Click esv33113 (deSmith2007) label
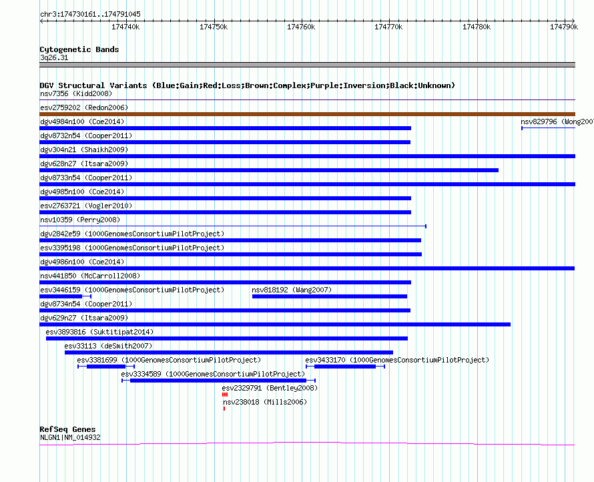The height and width of the screenshot is (482, 594). coord(108,346)
